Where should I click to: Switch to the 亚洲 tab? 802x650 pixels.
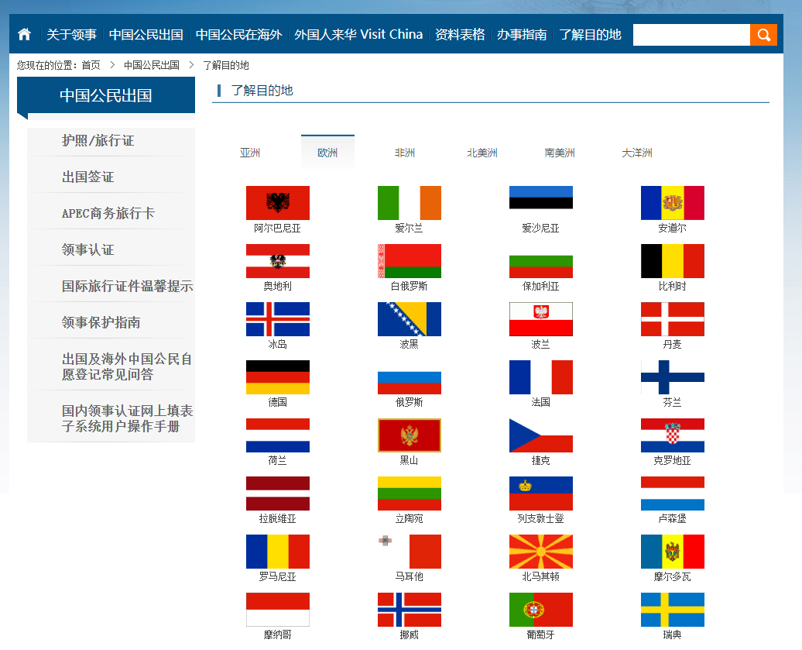[250, 153]
